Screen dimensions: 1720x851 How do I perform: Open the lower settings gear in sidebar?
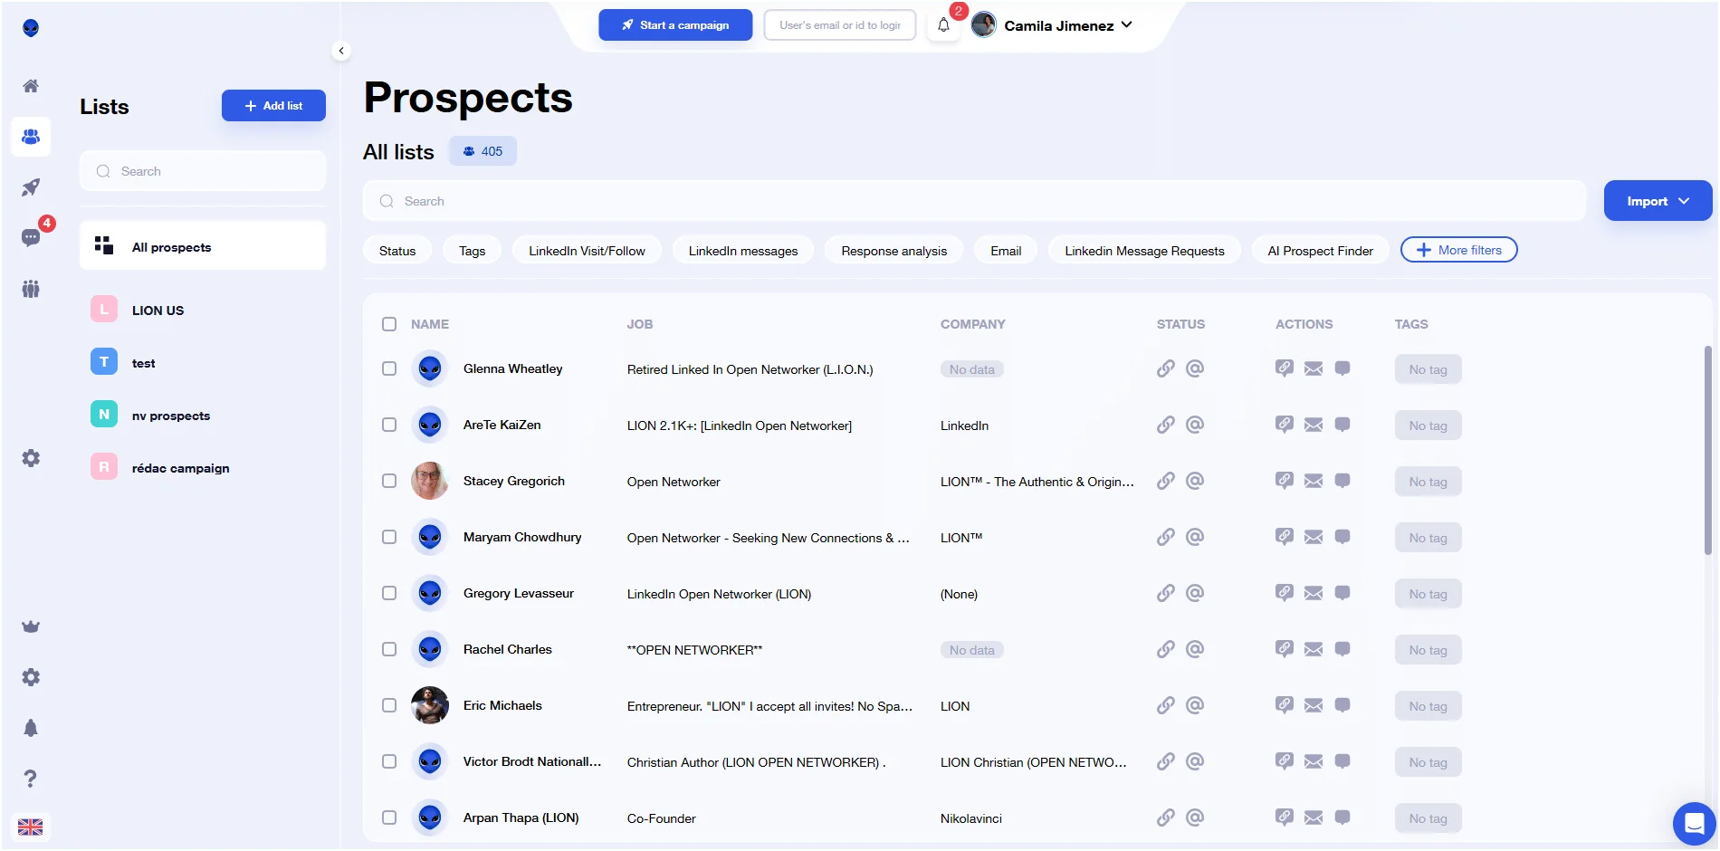pyautogui.click(x=31, y=677)
